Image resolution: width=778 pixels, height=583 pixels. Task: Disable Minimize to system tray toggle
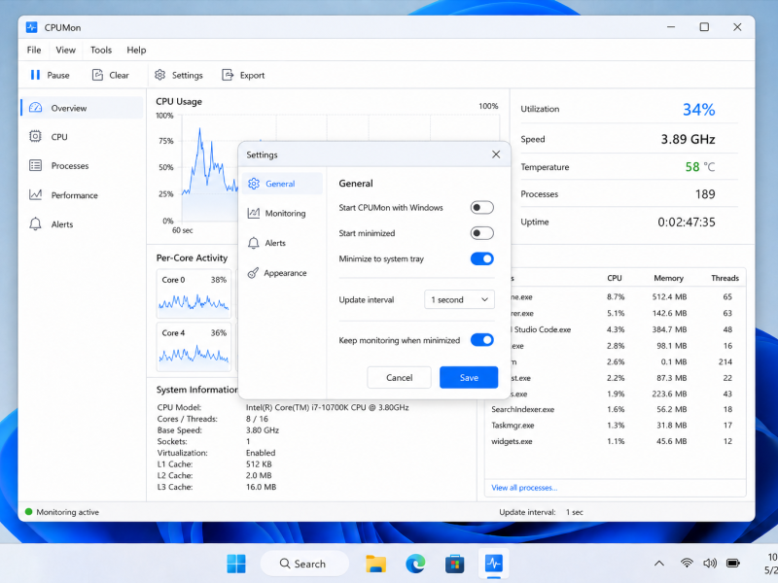click(481, 258)
